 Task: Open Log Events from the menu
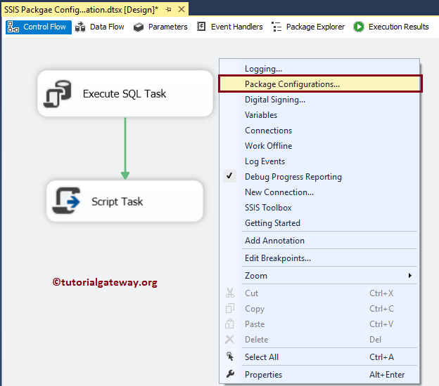[319, 161]
